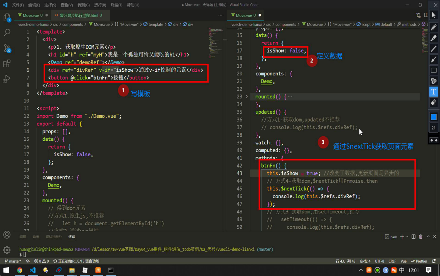Image resolution: width=440 pixels, height=276 pixels.
Task: Select the numbered step stamp tool
Action: (434, 81)
